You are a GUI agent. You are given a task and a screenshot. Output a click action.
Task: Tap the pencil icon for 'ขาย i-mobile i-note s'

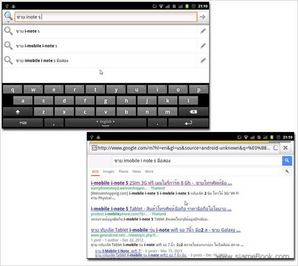point(203,46)
